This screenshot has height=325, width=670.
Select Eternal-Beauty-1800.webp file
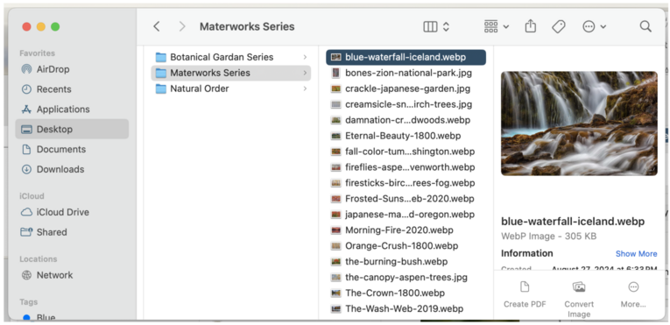(406, 136)
